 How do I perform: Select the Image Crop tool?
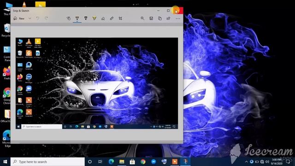(120, 18)
